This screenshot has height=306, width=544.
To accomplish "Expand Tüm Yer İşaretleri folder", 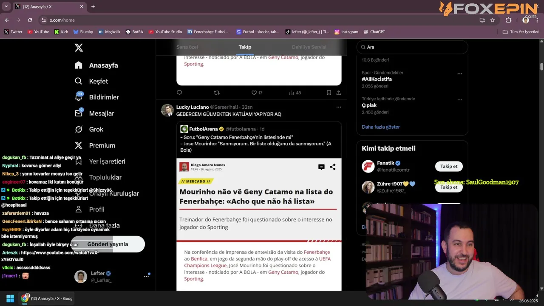I will click(521, 32).
